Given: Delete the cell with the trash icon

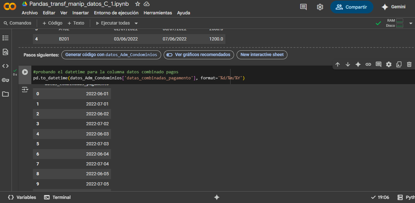Looking at the screenshot, I should (409, 64).
